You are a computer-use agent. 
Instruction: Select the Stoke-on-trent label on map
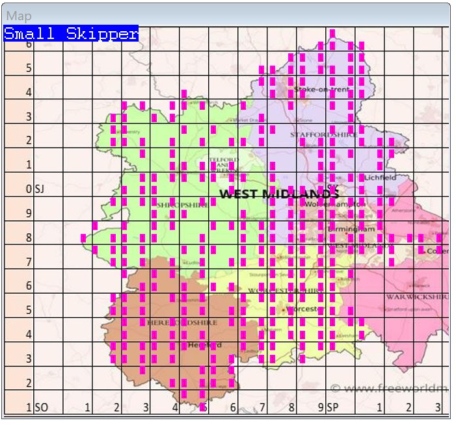321,89
